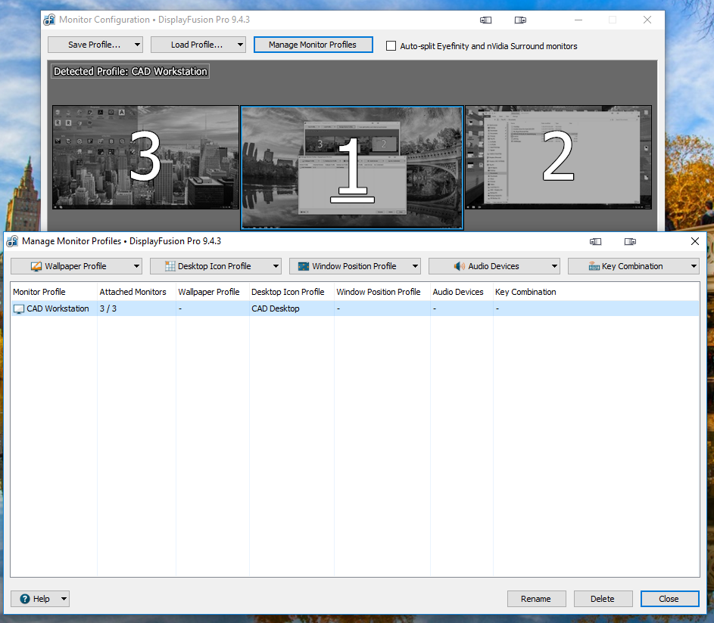Enable Auto-split Eyefinity and nVidia Surround checkbox
The height and width of the screenshot is (623, 714).
pyautogui.click(x=391, y=46)
